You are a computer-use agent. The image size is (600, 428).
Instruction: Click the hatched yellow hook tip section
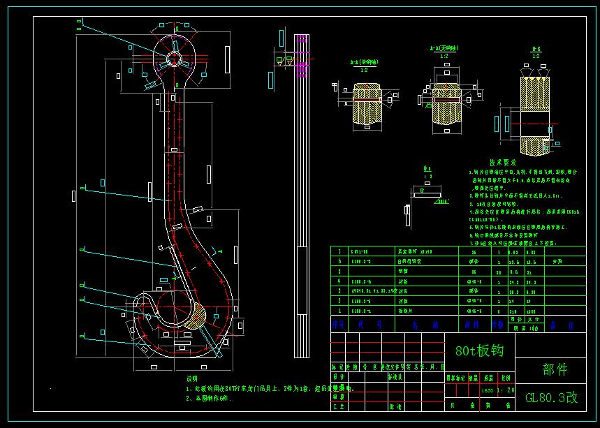195,316
